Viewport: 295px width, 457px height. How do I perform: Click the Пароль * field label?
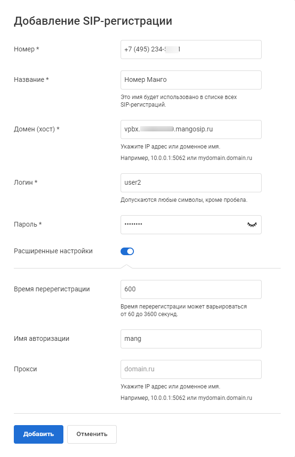click(28, 224)
